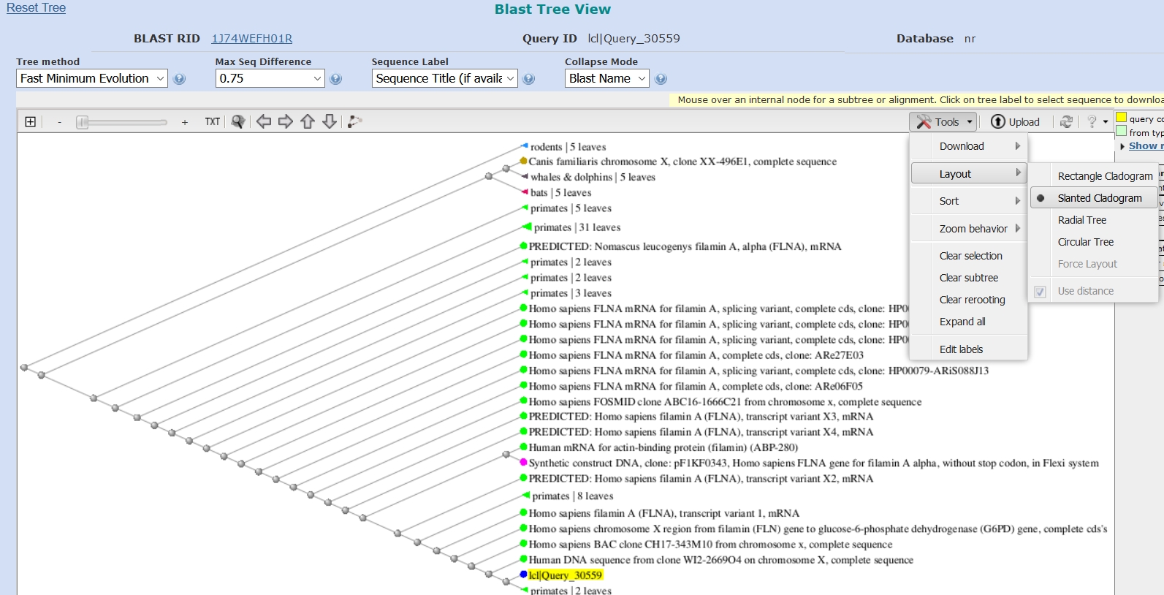Open the help dropdown arrow
1164x595 pixels.
coord(1106,122)
